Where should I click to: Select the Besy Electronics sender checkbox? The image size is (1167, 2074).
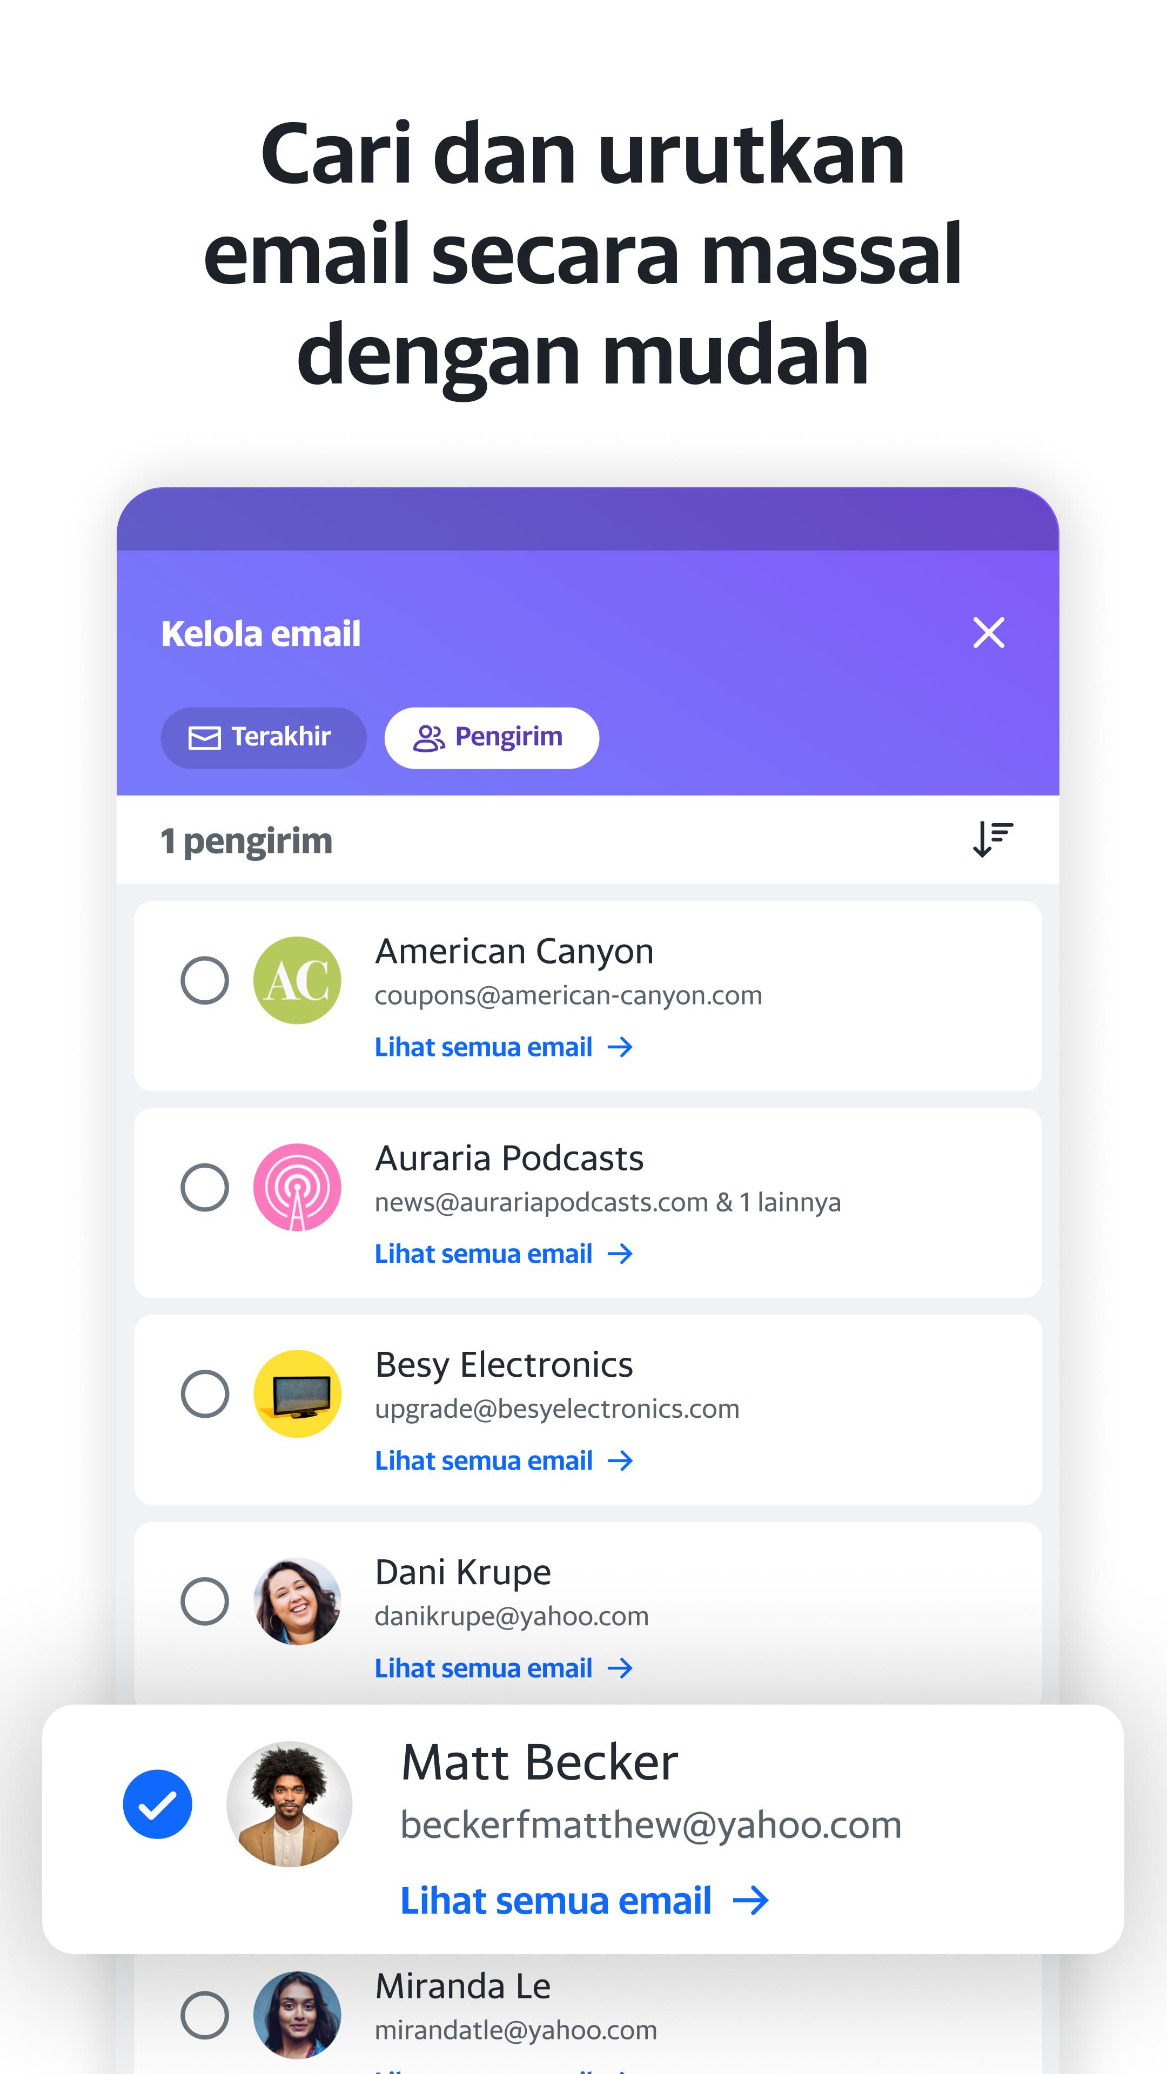(x=205, y=1393)
